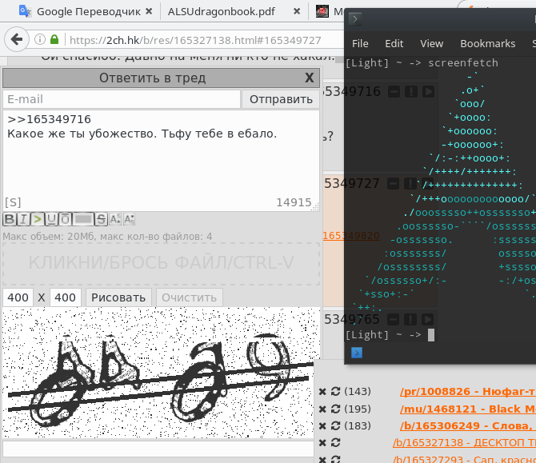Switch to ALSUdragonbook.pdf tab
Viewport: 536px width, 463px height.
[x=221, y=12]
